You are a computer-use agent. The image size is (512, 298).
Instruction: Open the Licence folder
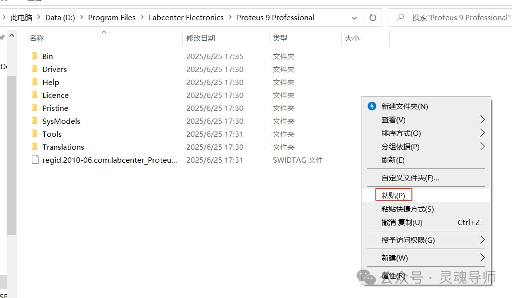(x=54, y=95)
